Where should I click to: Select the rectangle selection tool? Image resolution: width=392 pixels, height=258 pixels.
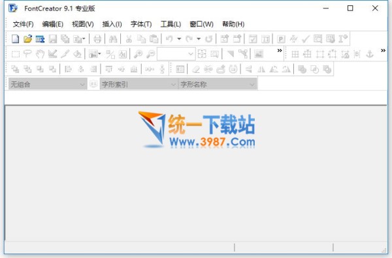coord(16,54)
